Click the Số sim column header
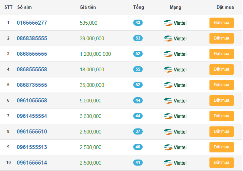The image size is (243, 171). point(24,7)
